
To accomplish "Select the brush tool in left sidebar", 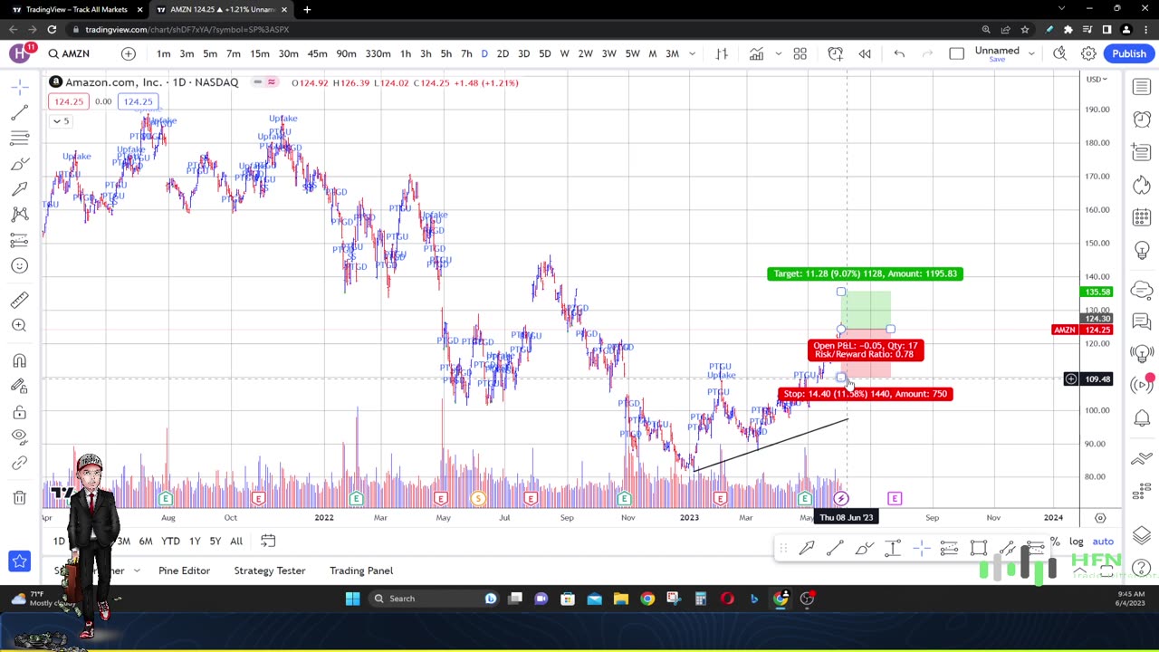I will [x=19, y=164].
